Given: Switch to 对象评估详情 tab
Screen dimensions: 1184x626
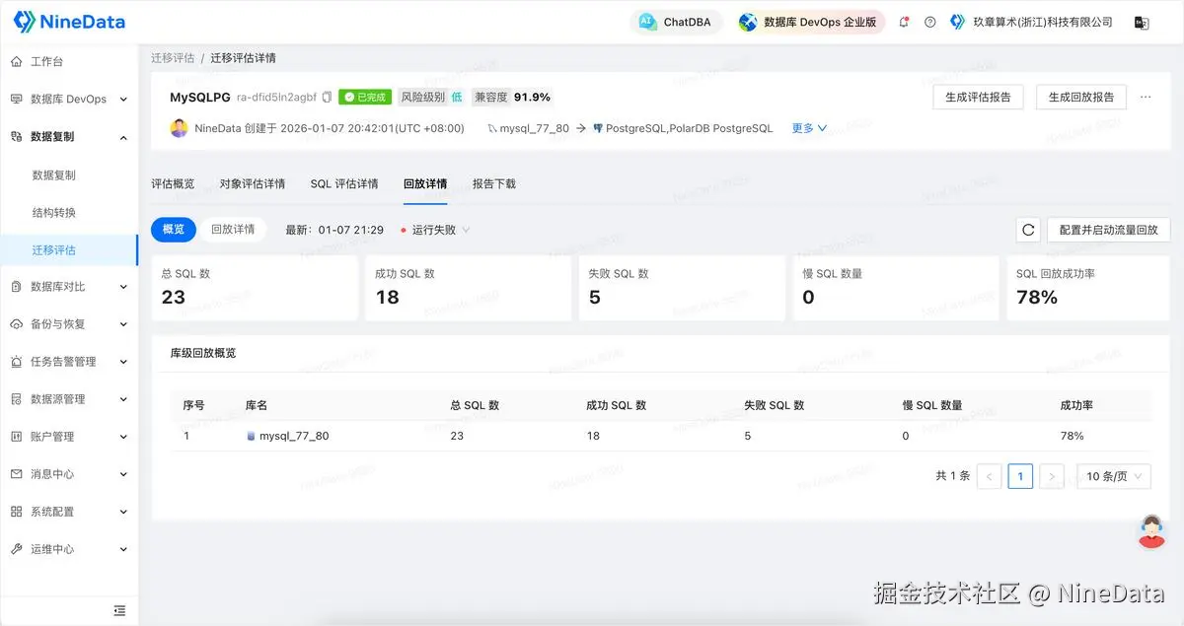Looking at the screenshot, I should tap(253, 183).
